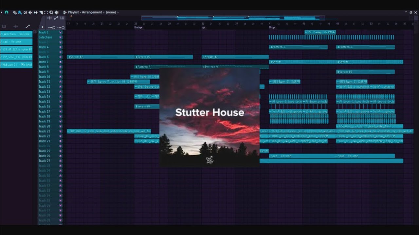Toggle mute dot on Track 16
This screenshot has height=235, width=419.
point(60,106)
